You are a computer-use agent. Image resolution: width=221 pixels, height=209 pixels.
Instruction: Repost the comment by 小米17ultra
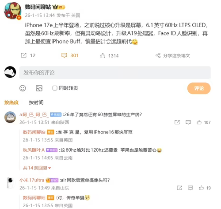(179, 188)
